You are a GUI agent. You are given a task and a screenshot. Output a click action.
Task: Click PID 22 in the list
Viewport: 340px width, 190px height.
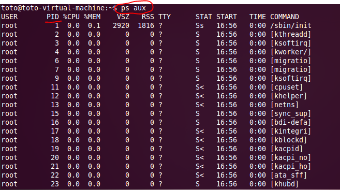(55, 175)
